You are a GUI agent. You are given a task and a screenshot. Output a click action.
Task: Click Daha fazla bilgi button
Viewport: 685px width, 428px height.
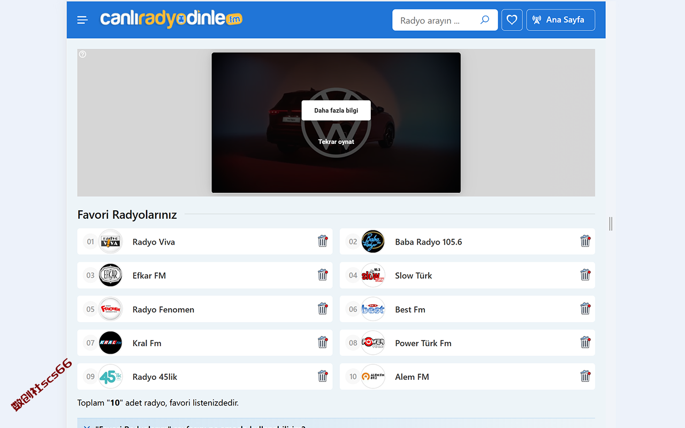(336, 110)
